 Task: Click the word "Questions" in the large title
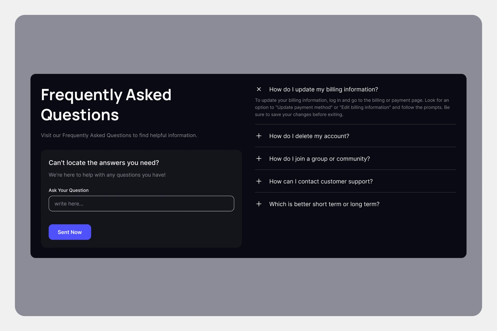click(x=80, y=115)
